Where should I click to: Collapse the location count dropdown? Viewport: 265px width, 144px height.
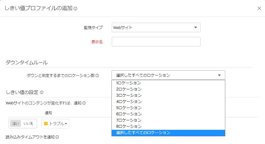(x=168, y=75)
